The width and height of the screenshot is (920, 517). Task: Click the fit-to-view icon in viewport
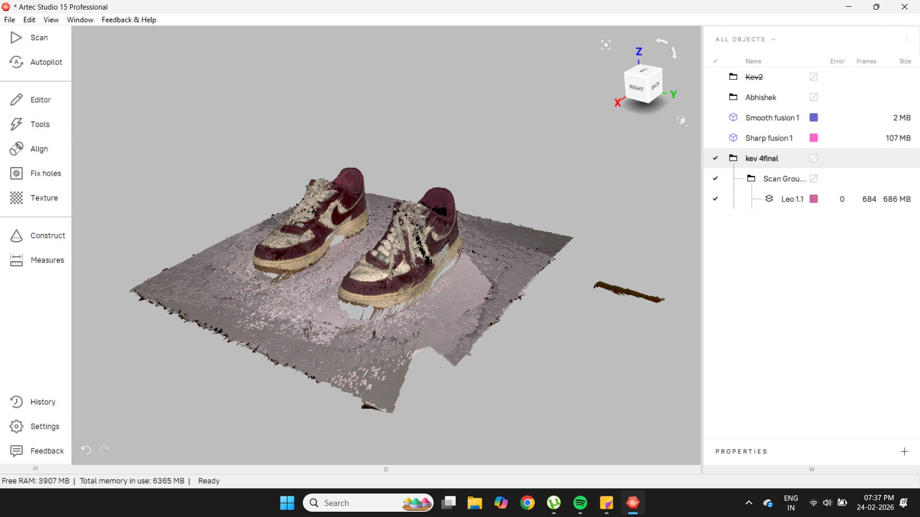pos(606,45)
